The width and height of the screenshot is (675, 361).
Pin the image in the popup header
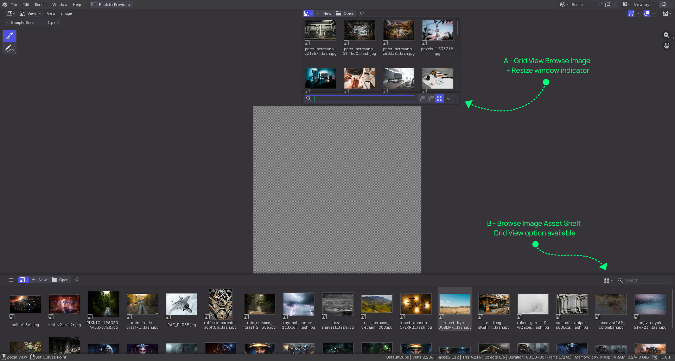361,13
